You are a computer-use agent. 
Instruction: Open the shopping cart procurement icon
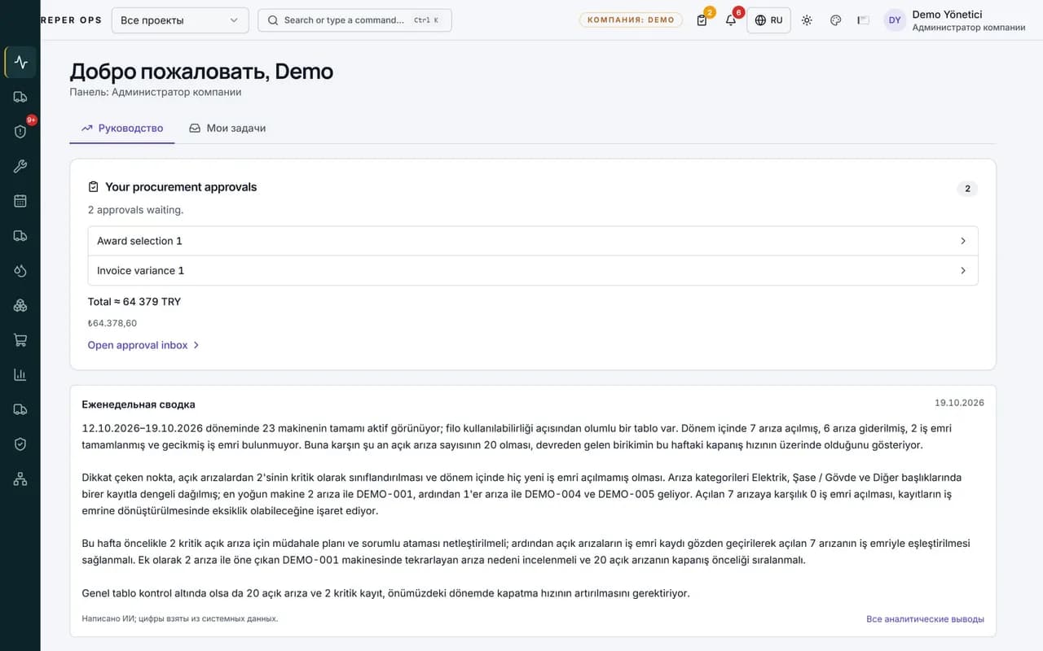20,340
